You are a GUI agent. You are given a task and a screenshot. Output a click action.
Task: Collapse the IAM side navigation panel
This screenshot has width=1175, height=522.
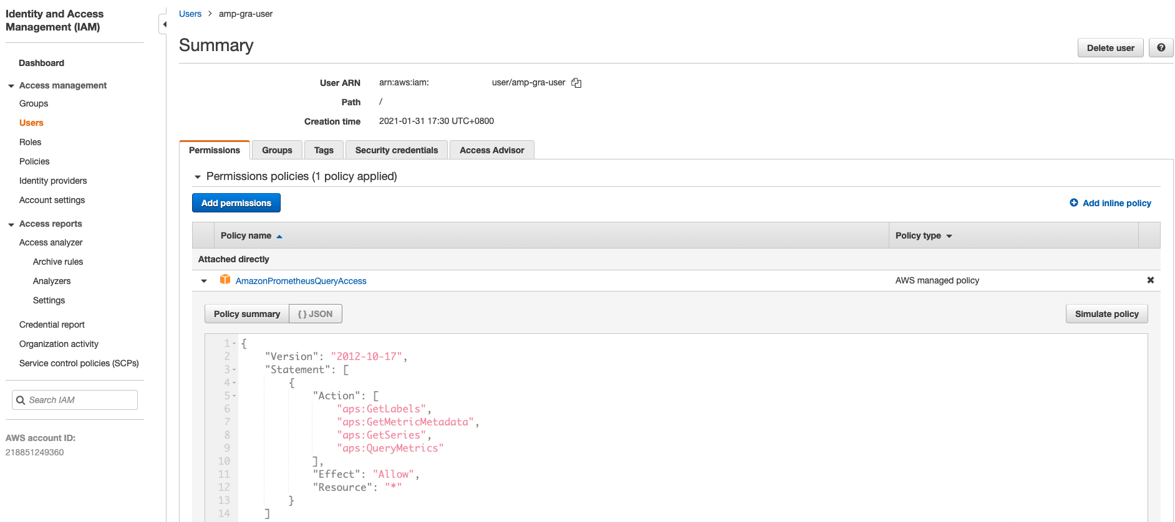tap(163, 24)
